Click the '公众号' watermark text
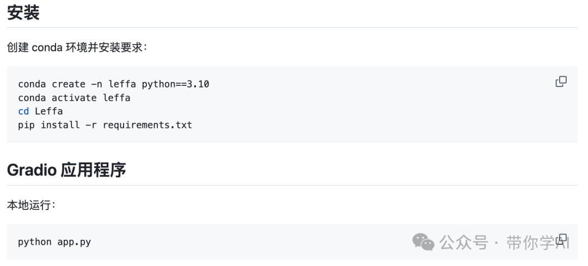588x266 pixels. pyautogui.click(x=464, y=243)
